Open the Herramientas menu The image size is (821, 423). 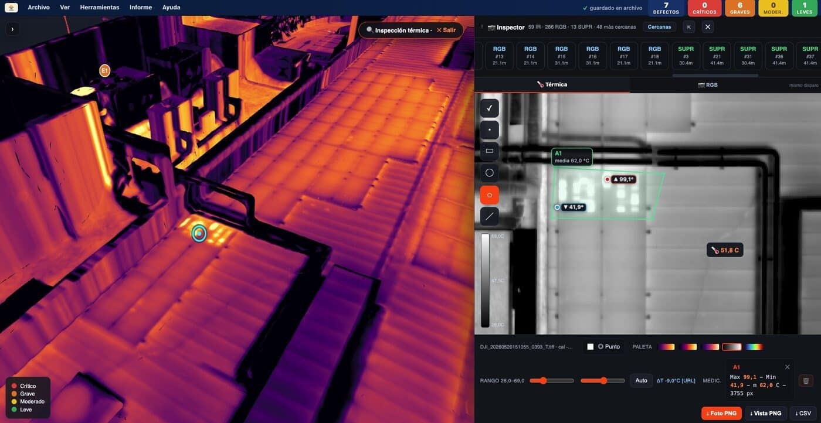point(100,8)
